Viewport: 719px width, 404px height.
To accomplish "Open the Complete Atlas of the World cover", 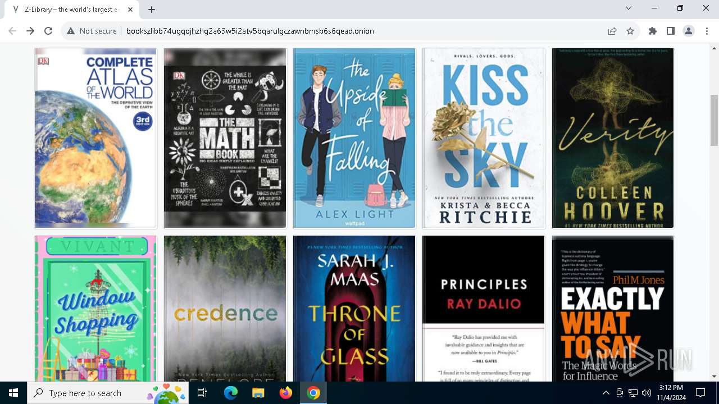I will coord(95,138).
